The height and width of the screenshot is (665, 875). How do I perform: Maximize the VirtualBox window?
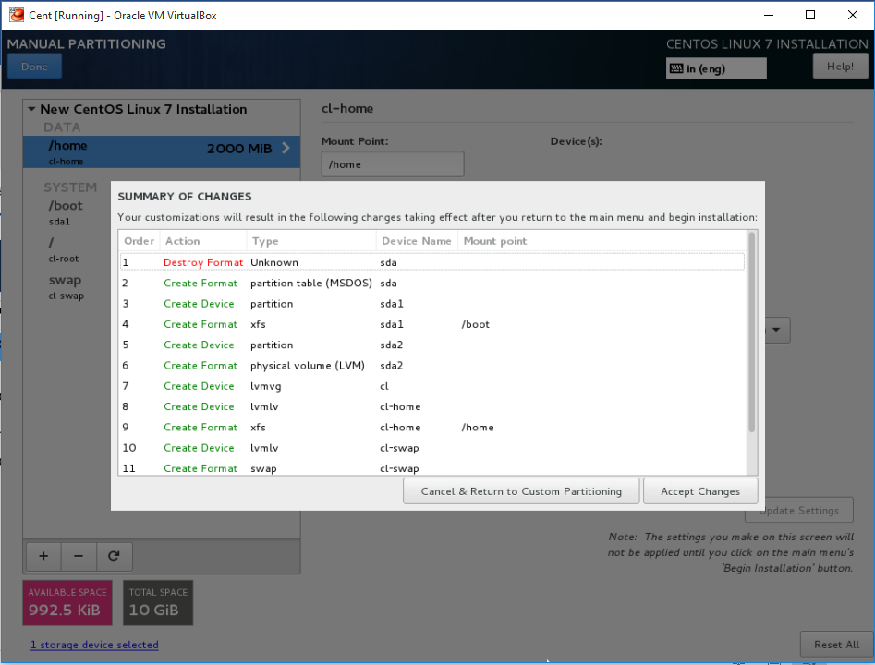pos(810,15)
